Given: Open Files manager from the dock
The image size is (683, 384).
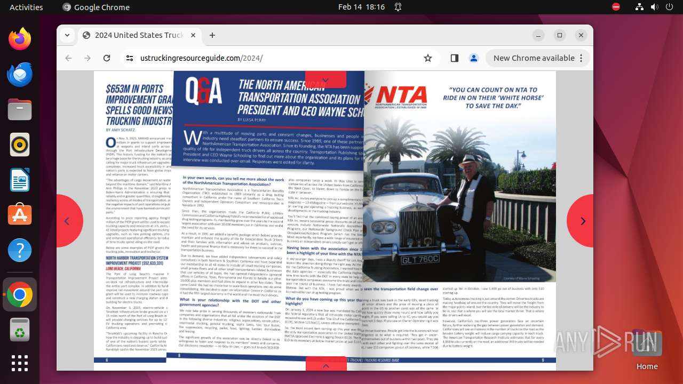Looking at the screenshot, I should [x=20, y=110].
